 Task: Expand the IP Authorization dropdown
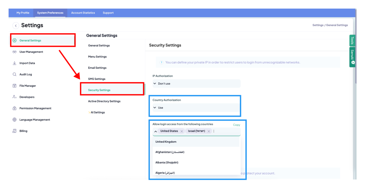point(196,83)
